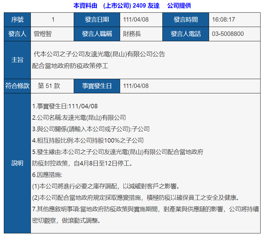
Task: Select the 發言人電話 header cell
Action: click(186, 34)
